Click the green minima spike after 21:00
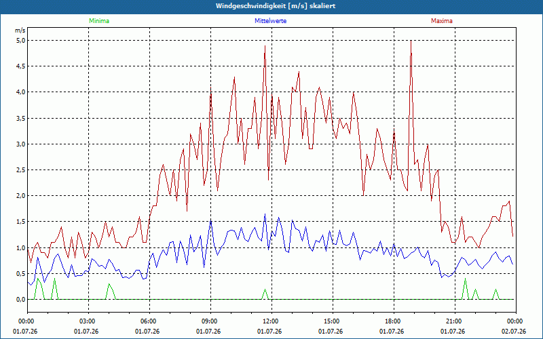Image resolution: width=543 pixels, height=339 pixels. tap(465, 279)
